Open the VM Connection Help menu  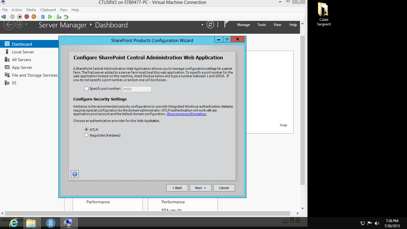(x=75, y=10)
